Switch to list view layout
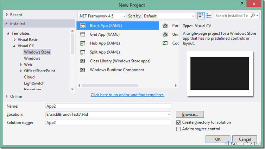 [209, 16]
